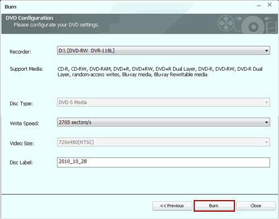Open the disabled Disc Type dropdown
The width and height of the screenshot is (279, 219).
point(163,102)
